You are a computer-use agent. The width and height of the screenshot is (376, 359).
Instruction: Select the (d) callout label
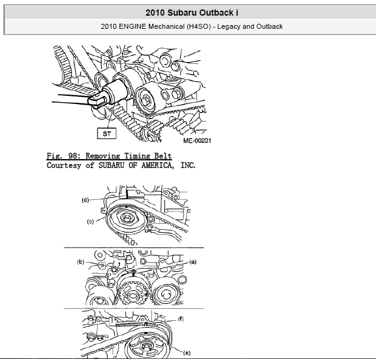point(85,200)
